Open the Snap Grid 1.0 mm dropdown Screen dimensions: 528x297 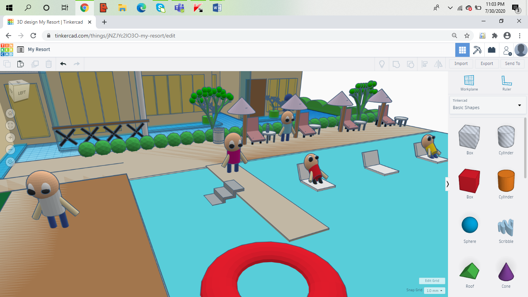point(434,290)
